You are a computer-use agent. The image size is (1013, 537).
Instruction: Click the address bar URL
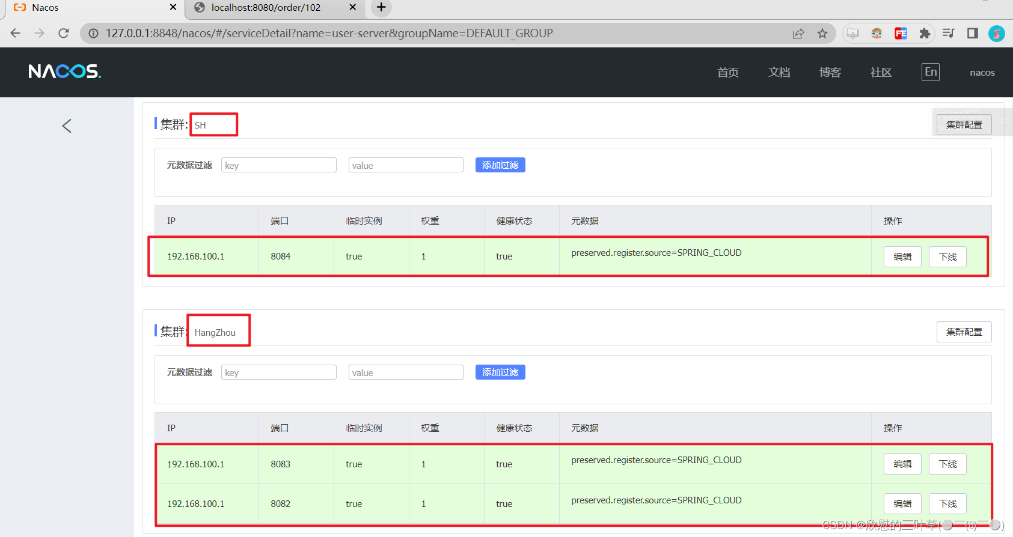click(329, 34)
